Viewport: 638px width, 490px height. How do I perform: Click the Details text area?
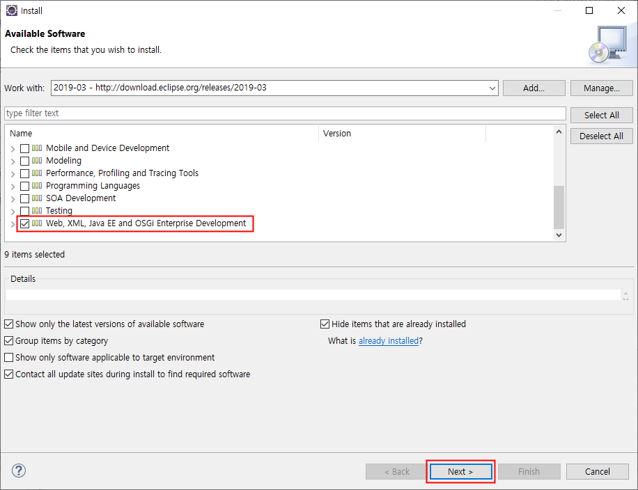click(313, 295)
